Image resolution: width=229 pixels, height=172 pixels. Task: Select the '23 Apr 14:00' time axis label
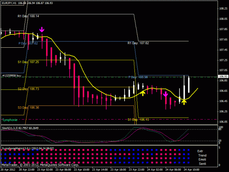100,170
